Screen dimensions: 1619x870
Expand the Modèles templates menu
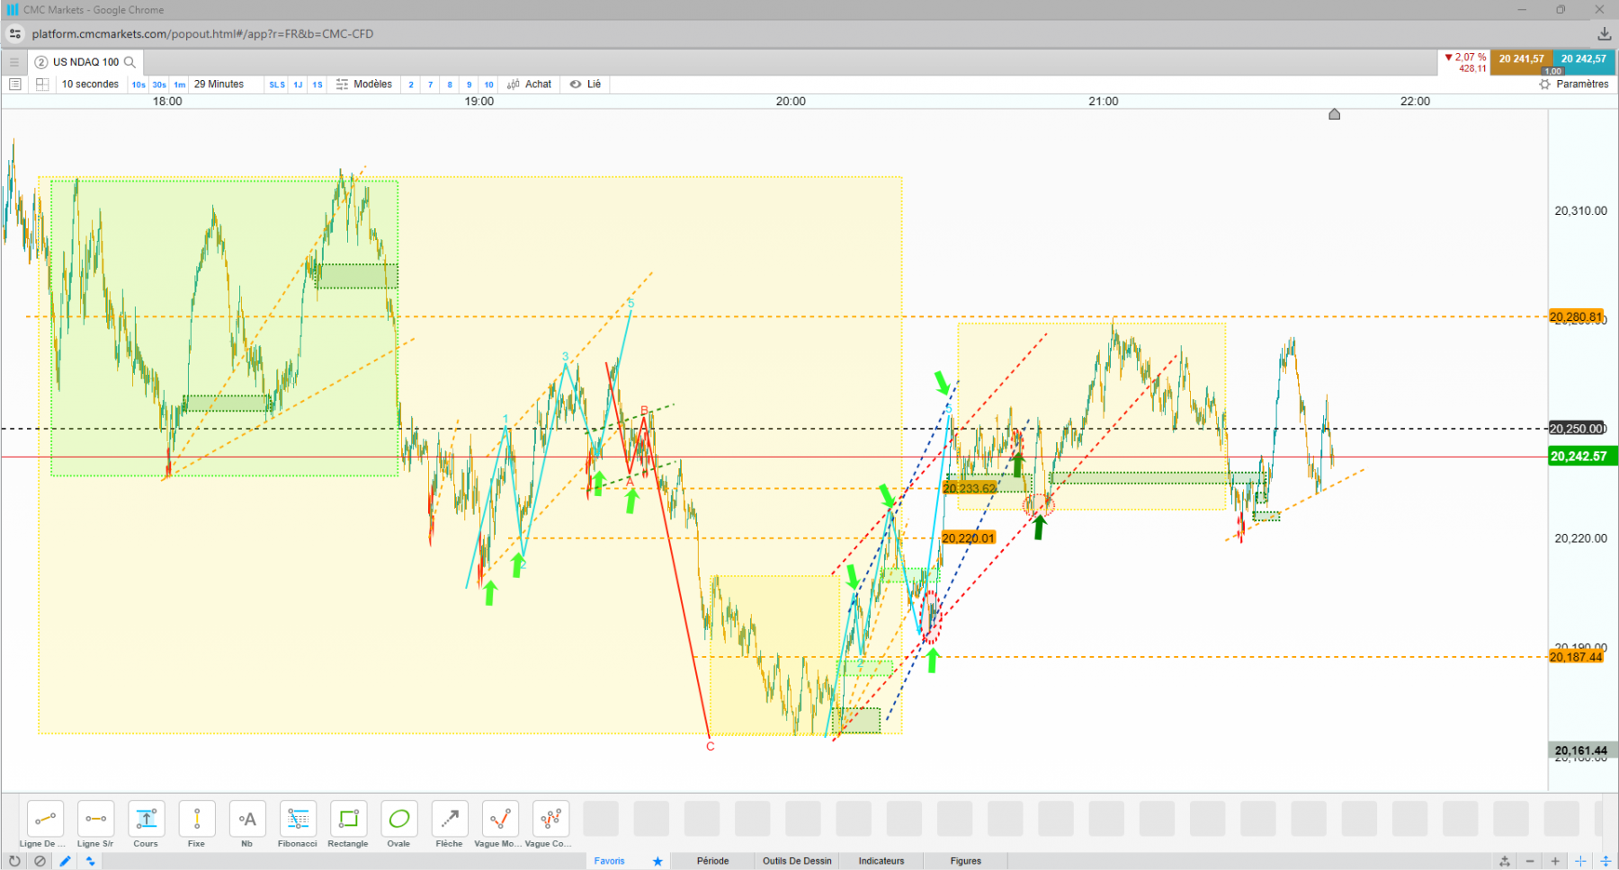coord(364,84)
